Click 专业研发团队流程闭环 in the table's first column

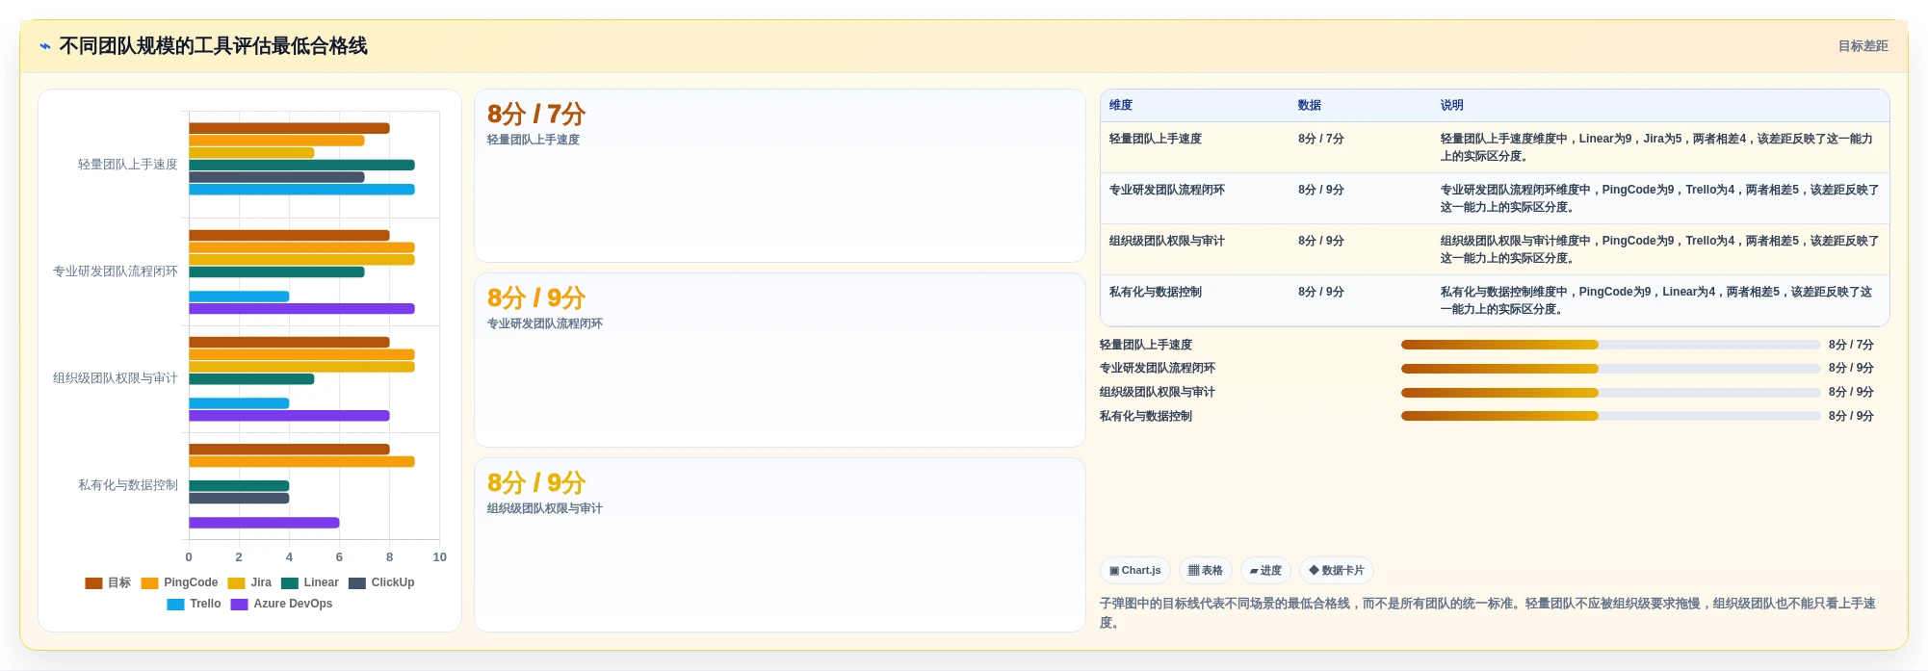click(x=1166, y=190)
